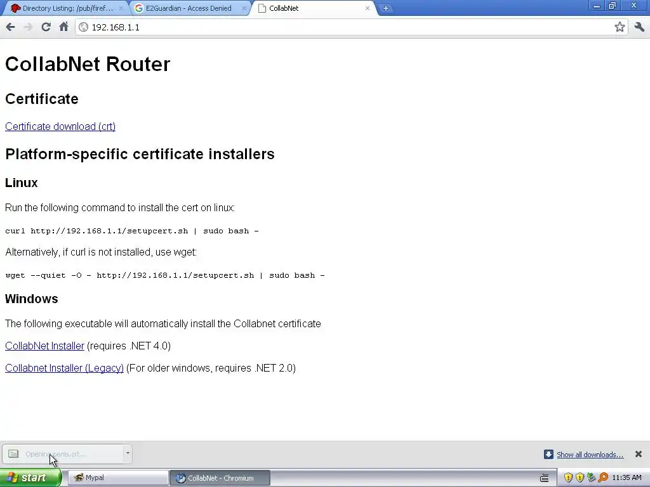Click the Windows heading
650x487 pixels.
32,299
